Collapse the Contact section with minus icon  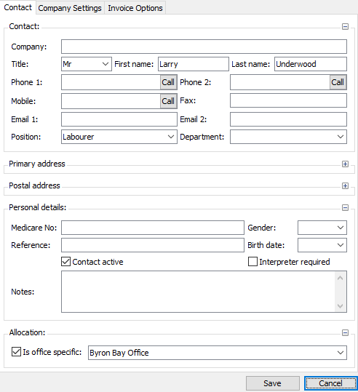click(x=345, y=26)
